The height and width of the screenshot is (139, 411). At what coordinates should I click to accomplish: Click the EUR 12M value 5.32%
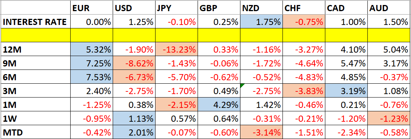pos(91,50)
